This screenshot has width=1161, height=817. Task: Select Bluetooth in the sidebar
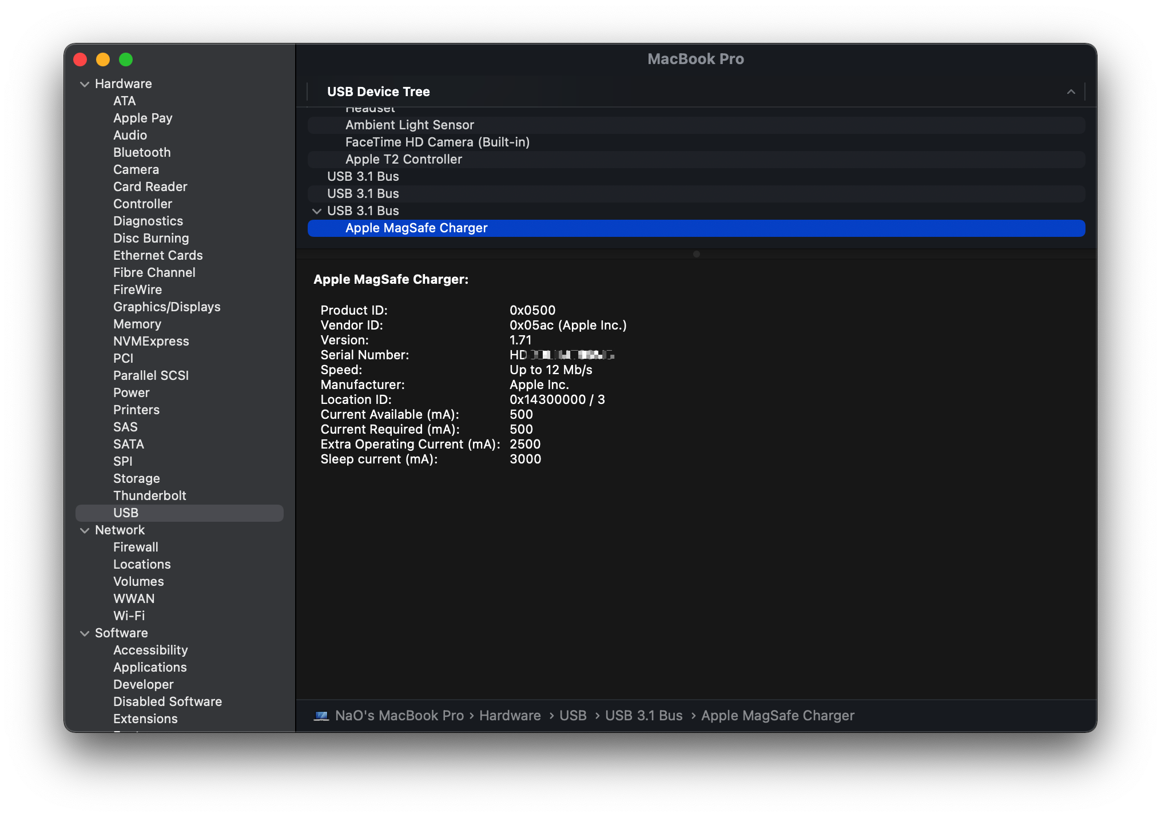142,152
